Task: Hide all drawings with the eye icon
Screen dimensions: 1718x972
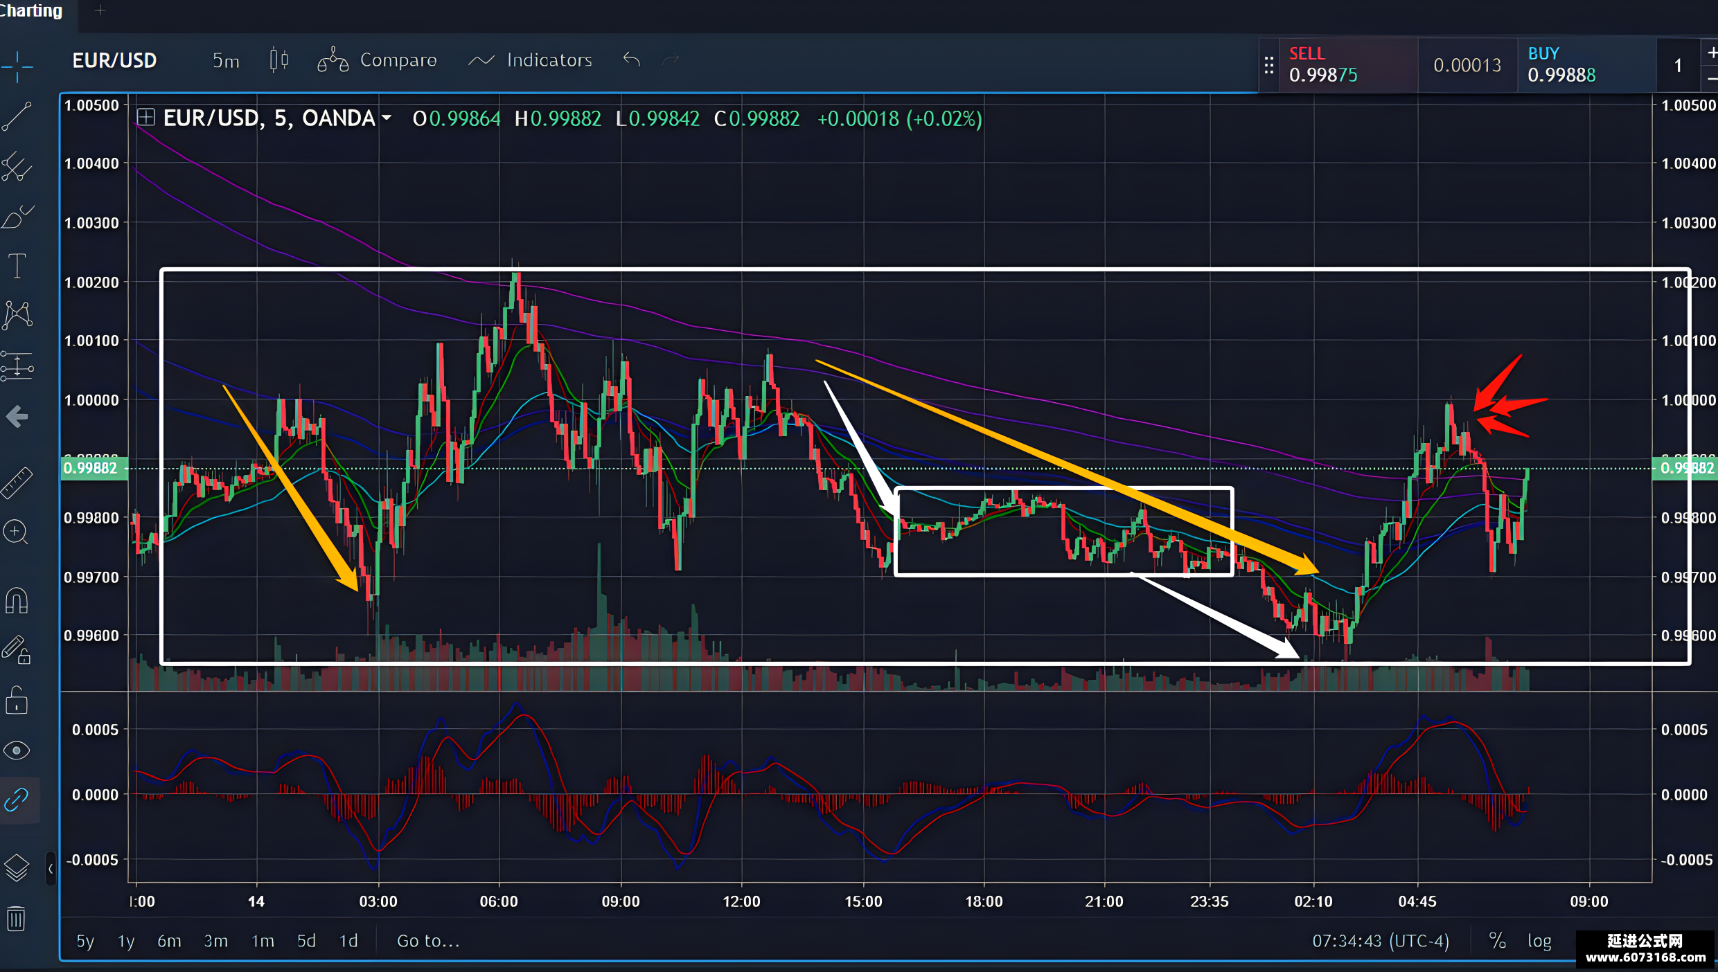Action: (17, 750)
